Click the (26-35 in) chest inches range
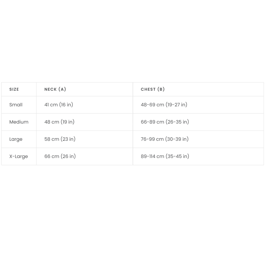 coord(178,122)
